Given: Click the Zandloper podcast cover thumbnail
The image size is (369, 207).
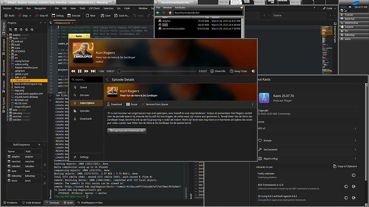Looking at the screenshot, I should click(83, 53).
